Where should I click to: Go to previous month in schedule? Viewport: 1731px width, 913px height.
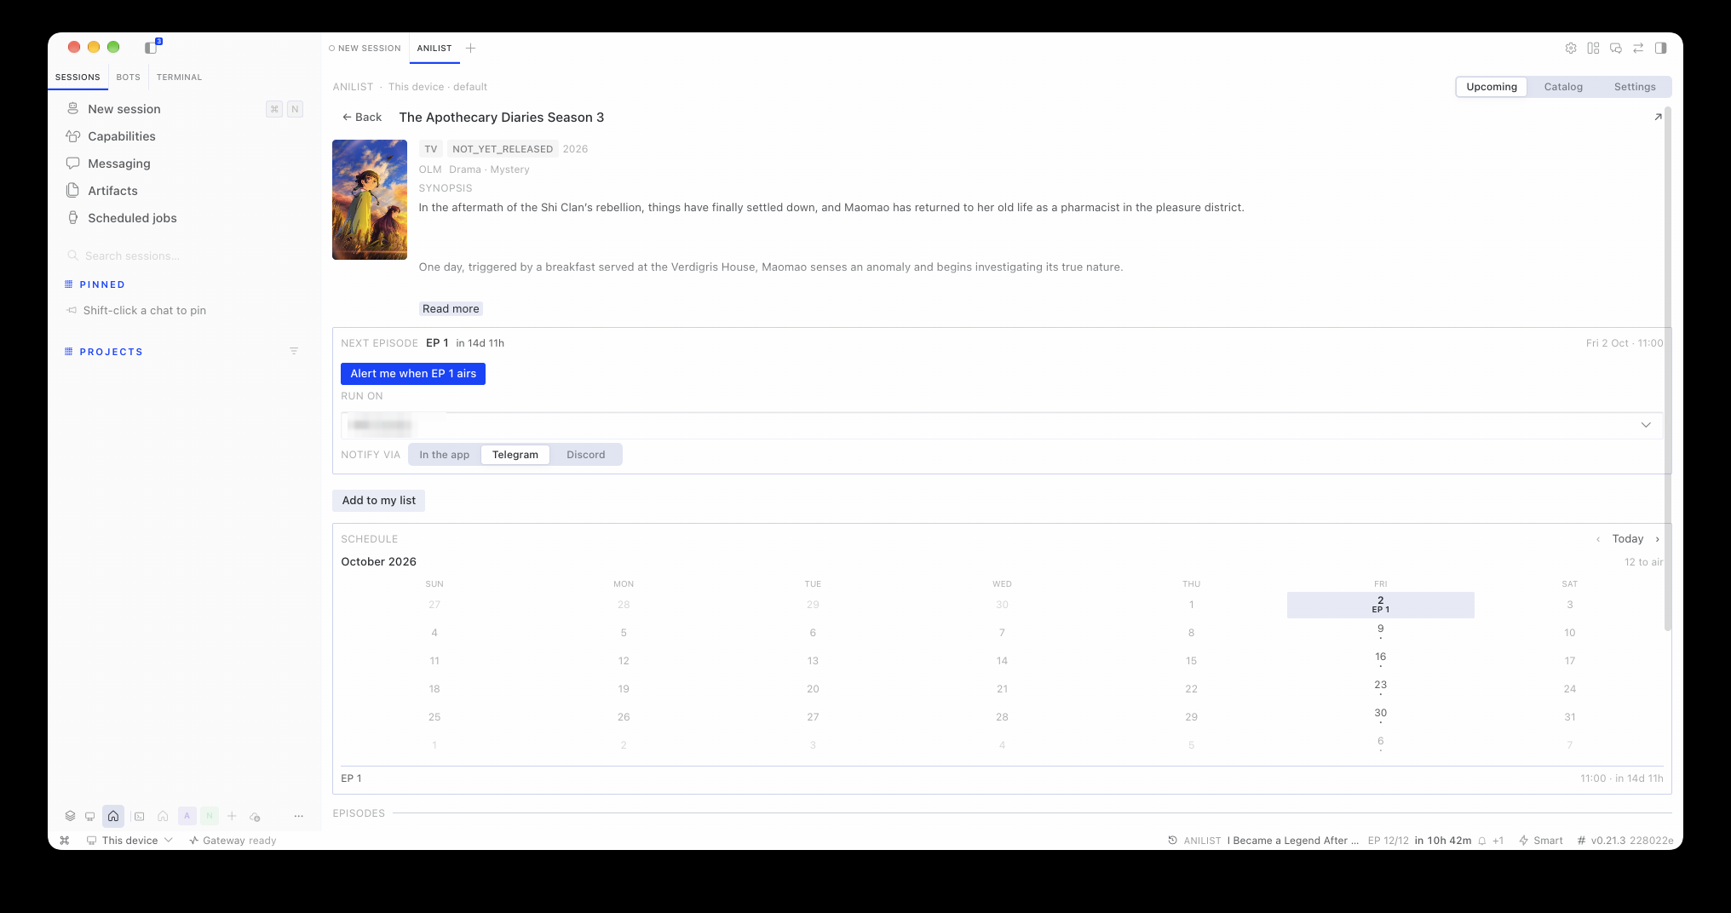pyautogui.click(x=1598, y=539)
